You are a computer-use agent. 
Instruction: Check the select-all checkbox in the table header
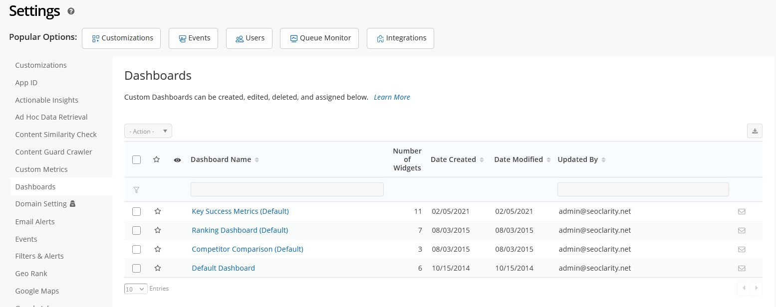136,159
